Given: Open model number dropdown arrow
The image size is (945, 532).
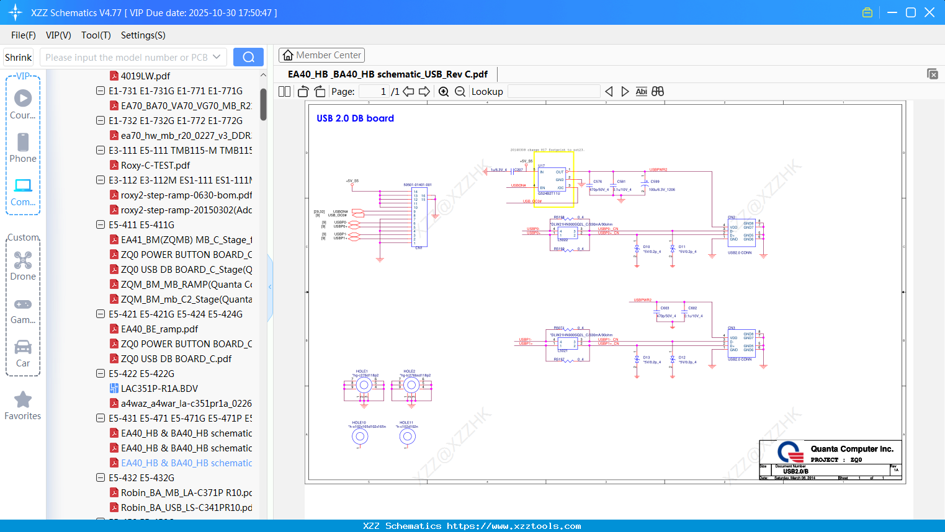Looking at the screenshot, I should pyautogui.click(x=217, y=57).
